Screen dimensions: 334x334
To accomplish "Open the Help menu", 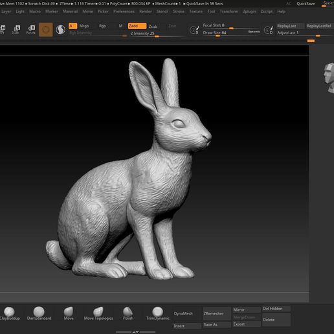I will click(x=282, y=12).
